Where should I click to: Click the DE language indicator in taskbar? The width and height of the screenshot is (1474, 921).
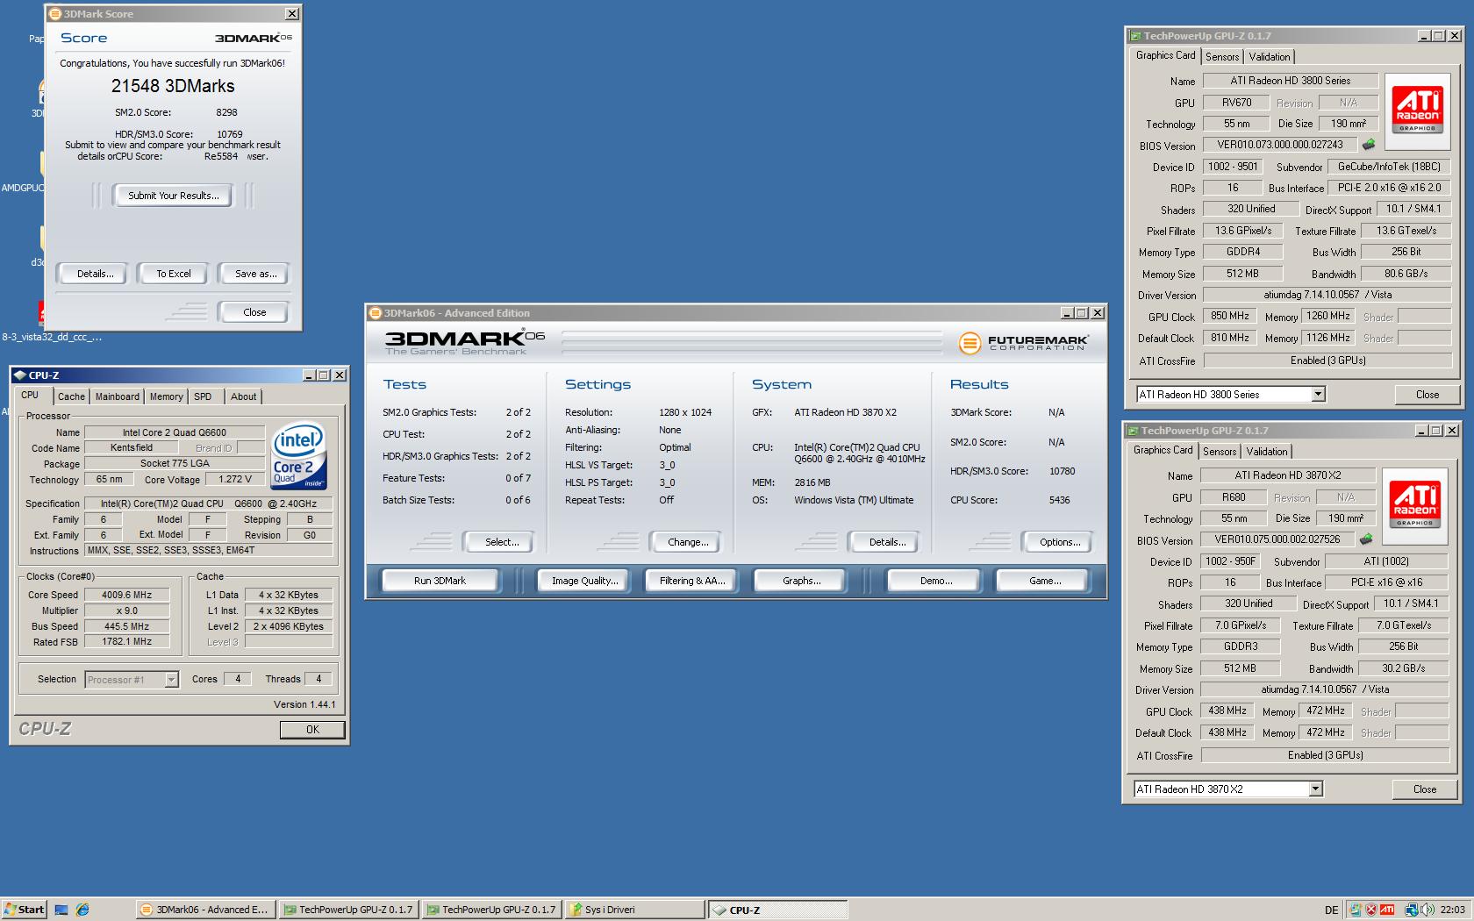point(1331,910)
